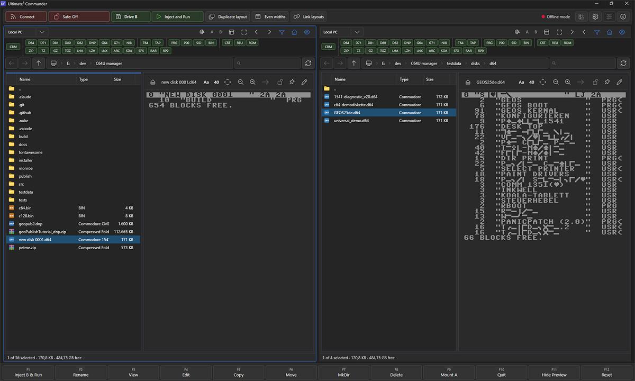This screenshot has height=381, width=635.
Task: Toggle the PRG filter in right pane
Action: pyautogui.click(x=489, y=43)
